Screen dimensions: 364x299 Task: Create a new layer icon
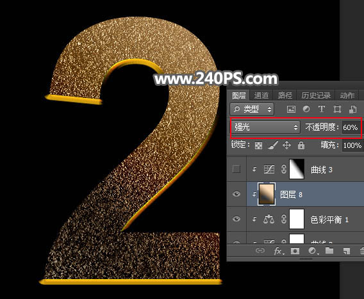pos(346,251)
